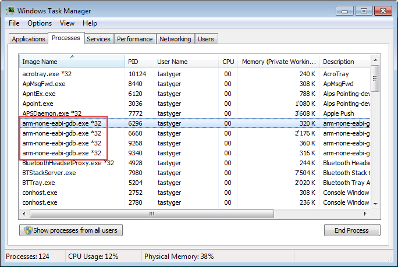This screenshot has height=267, width=398.
Task: Sort by Memory (Private Working Set) column
Action: point(279,62)
